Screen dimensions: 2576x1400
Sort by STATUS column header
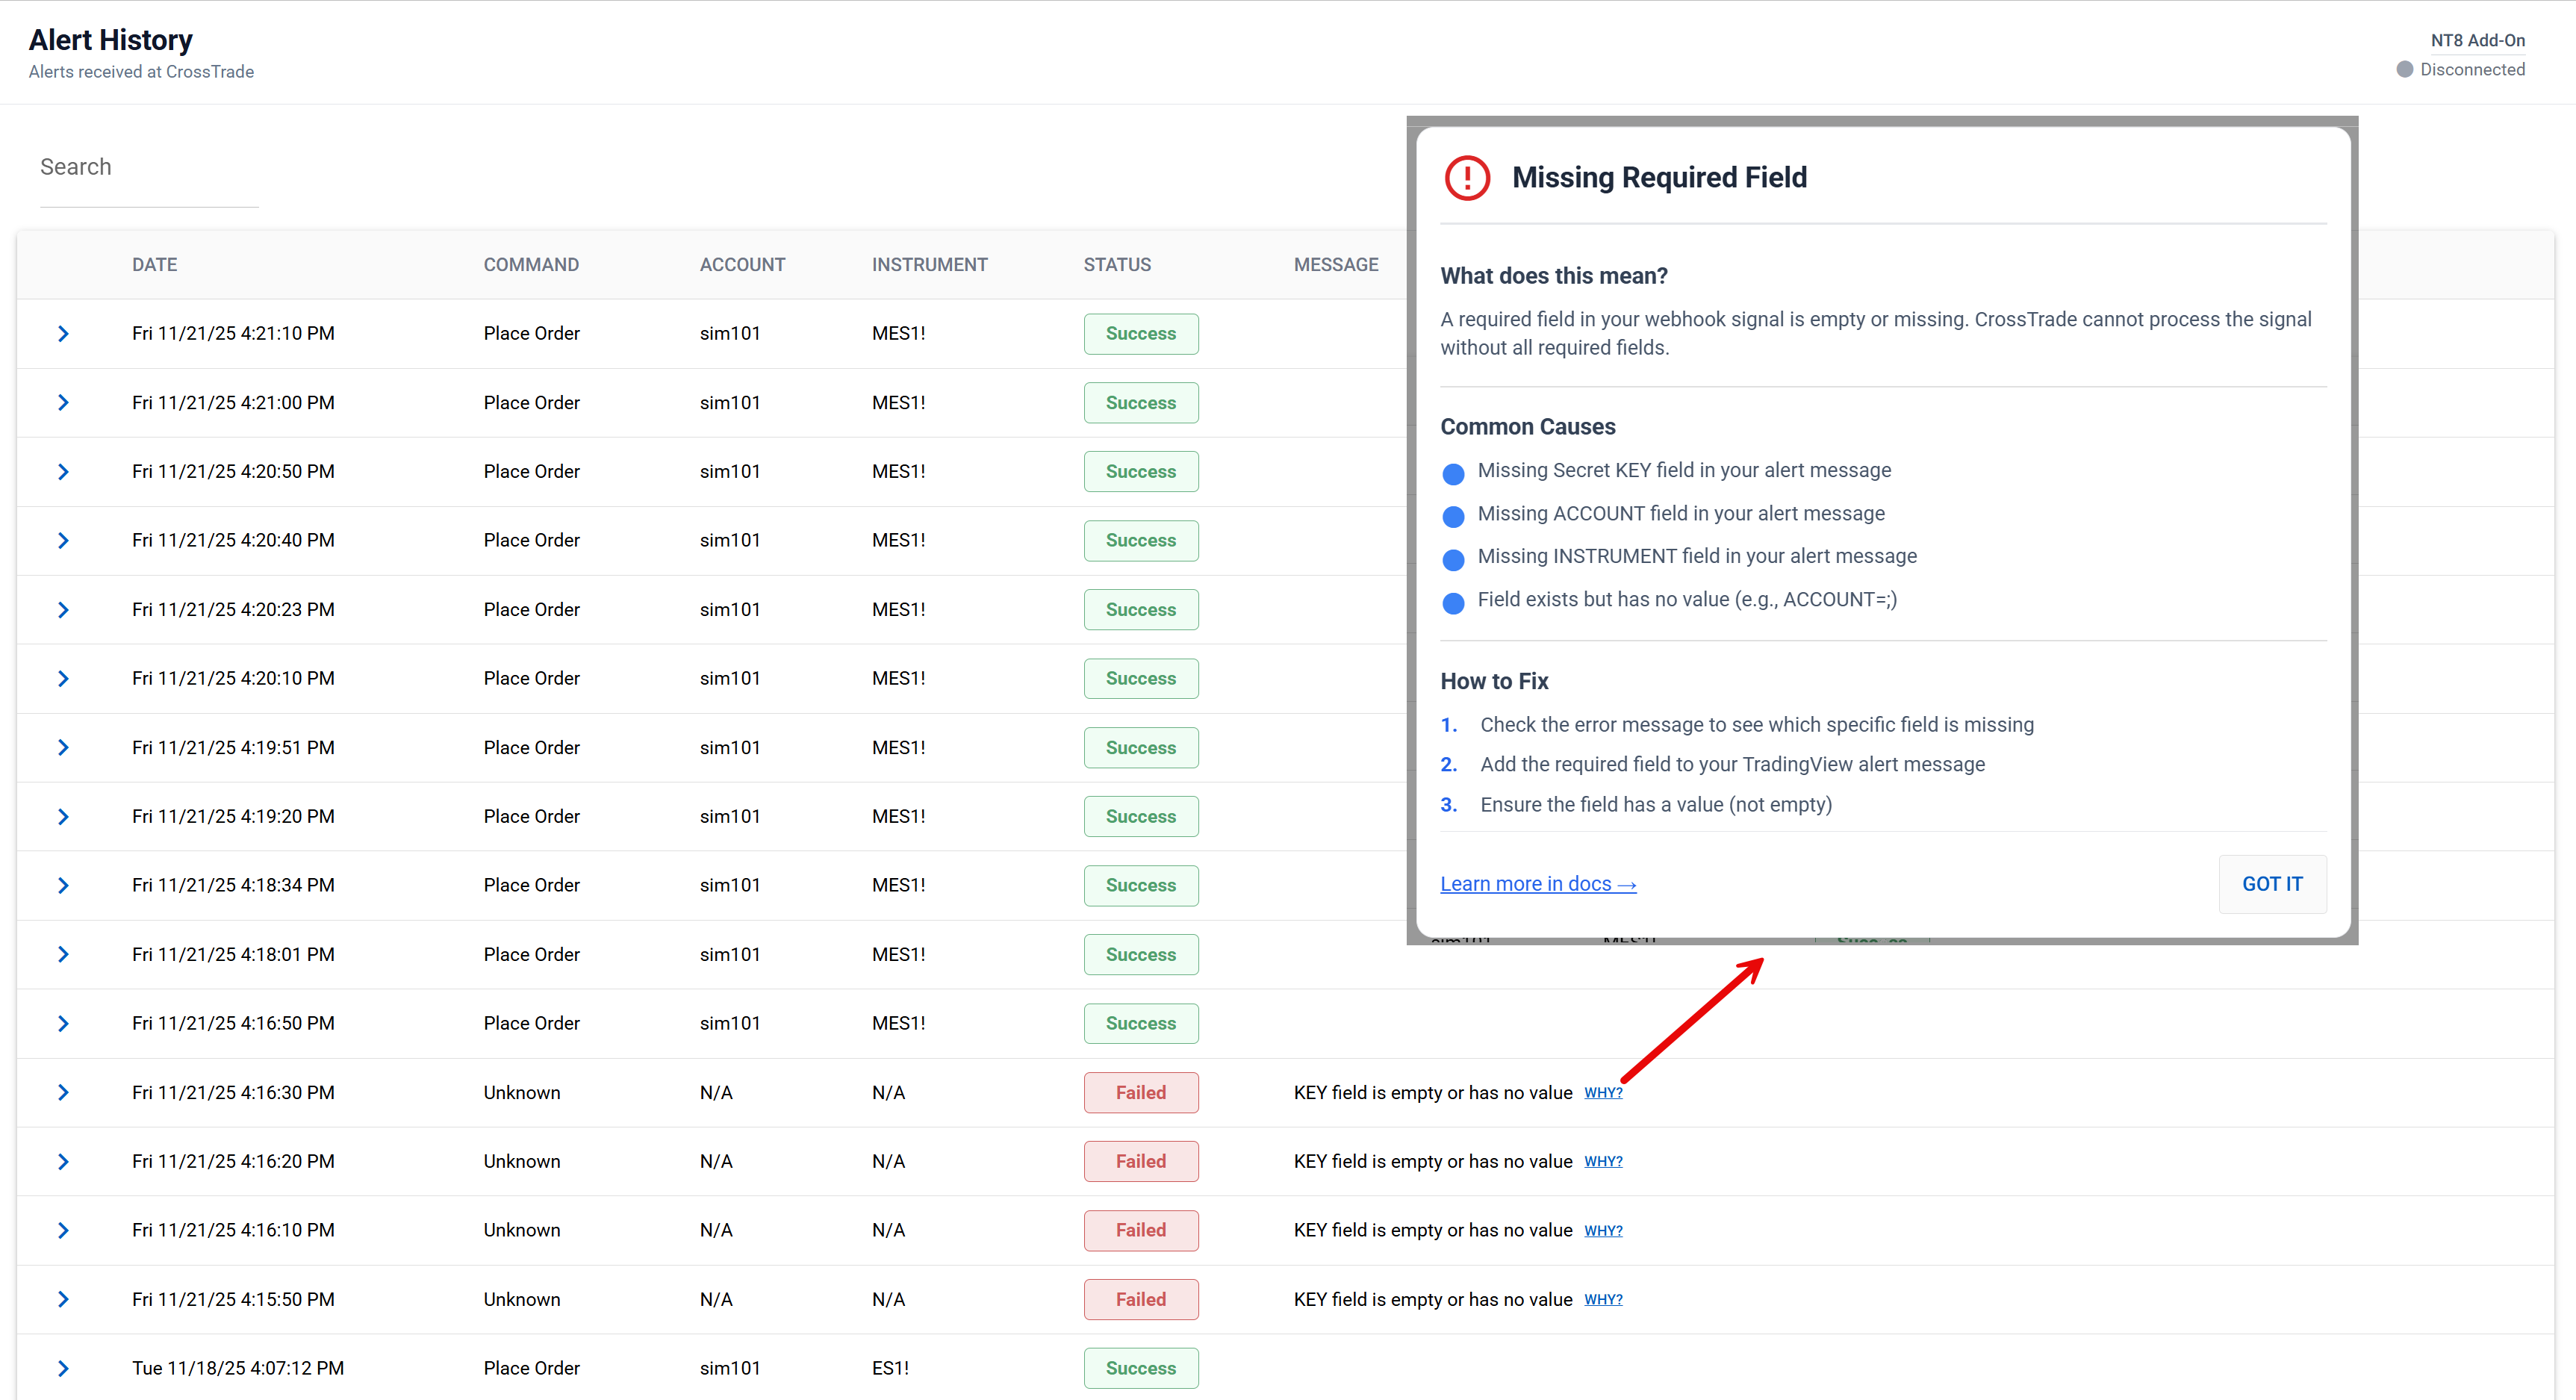tap(1116, 265)
